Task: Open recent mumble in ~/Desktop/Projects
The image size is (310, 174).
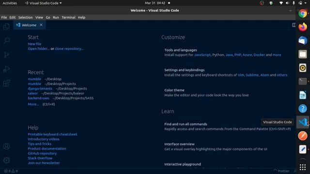Action: pyautogui.click(x=34, y=84)
